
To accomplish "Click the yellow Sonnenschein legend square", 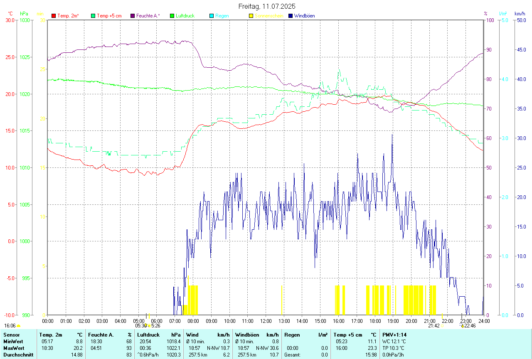I will point(251,16).
